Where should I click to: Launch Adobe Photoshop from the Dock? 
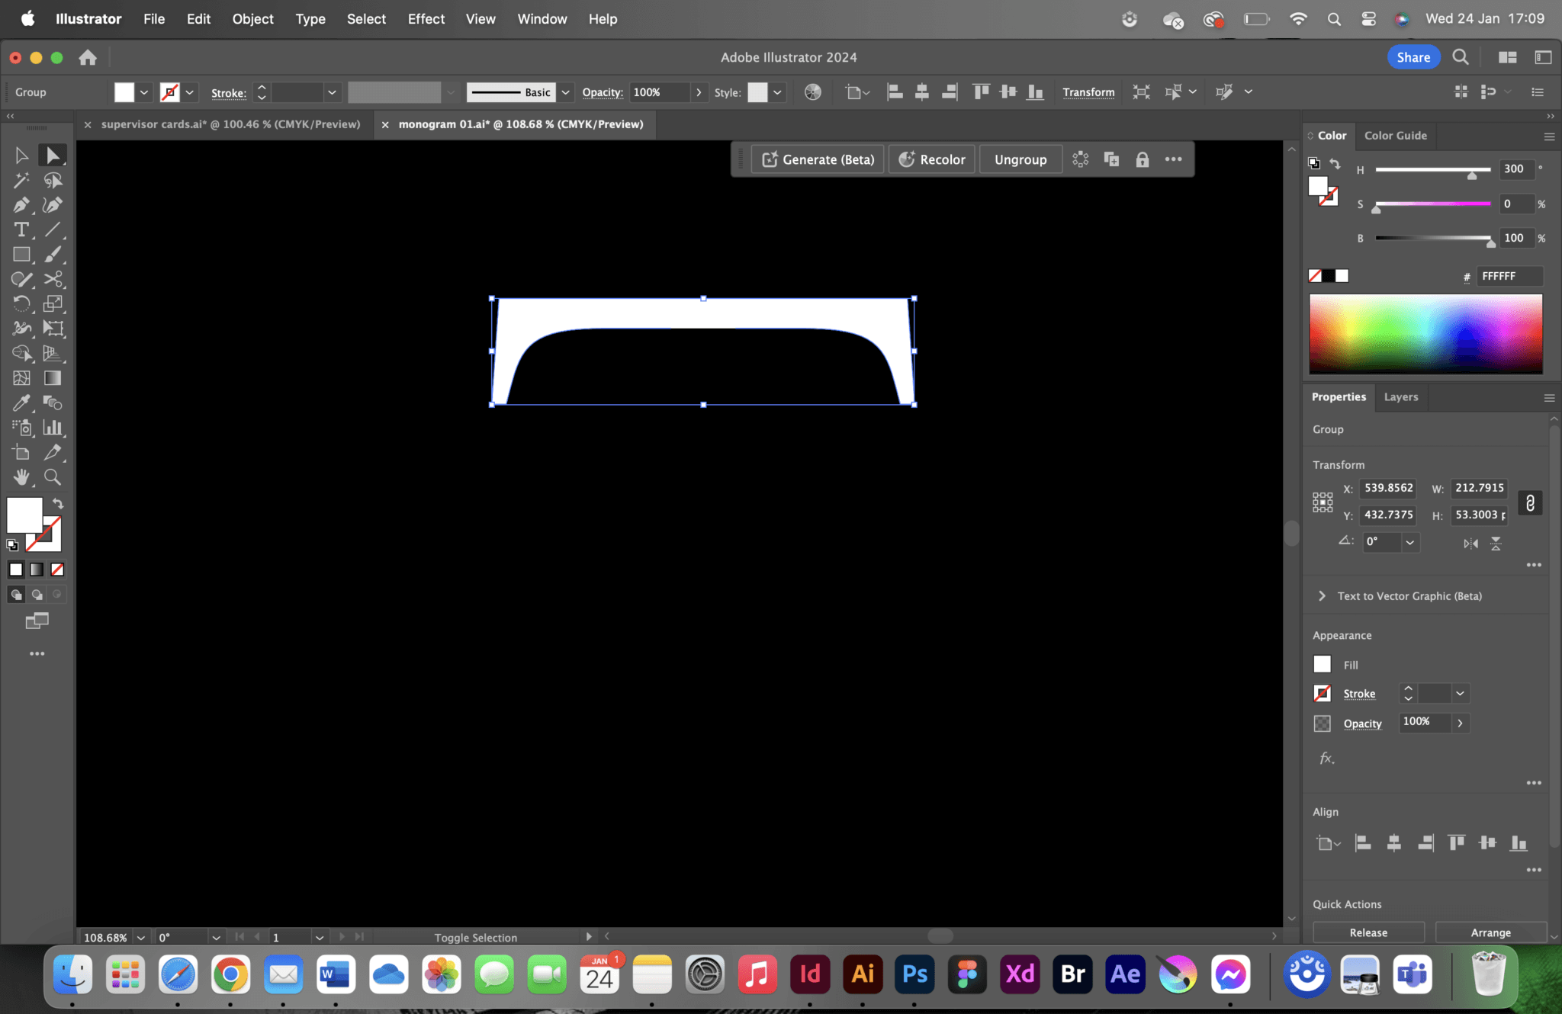pyautogui.click(x=913, y=974)
